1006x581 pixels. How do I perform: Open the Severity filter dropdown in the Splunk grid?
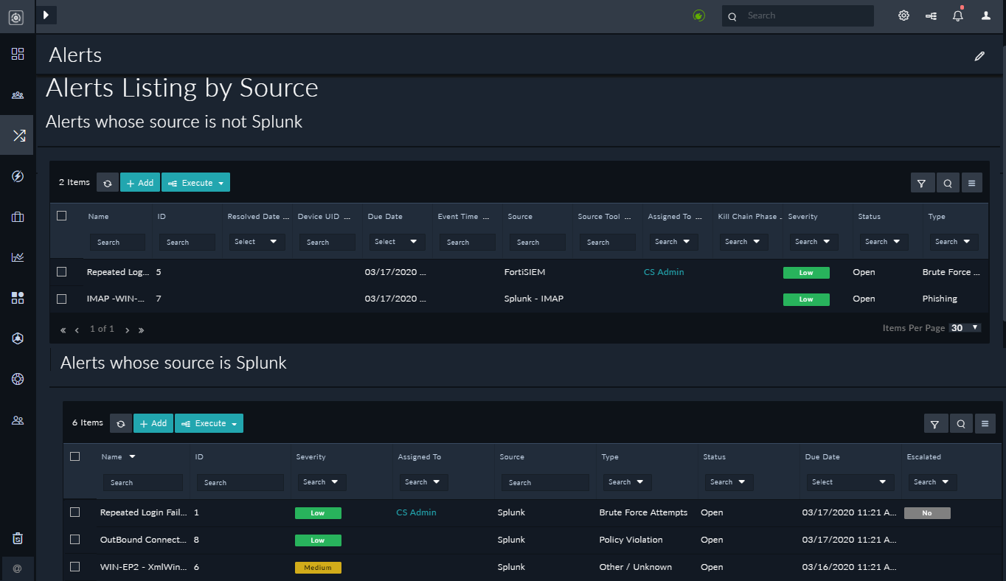point(320,482)
